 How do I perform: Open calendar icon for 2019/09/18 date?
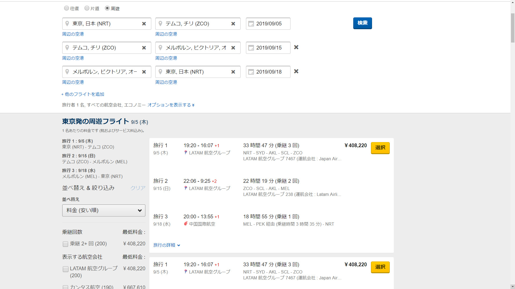pos(251,72)
